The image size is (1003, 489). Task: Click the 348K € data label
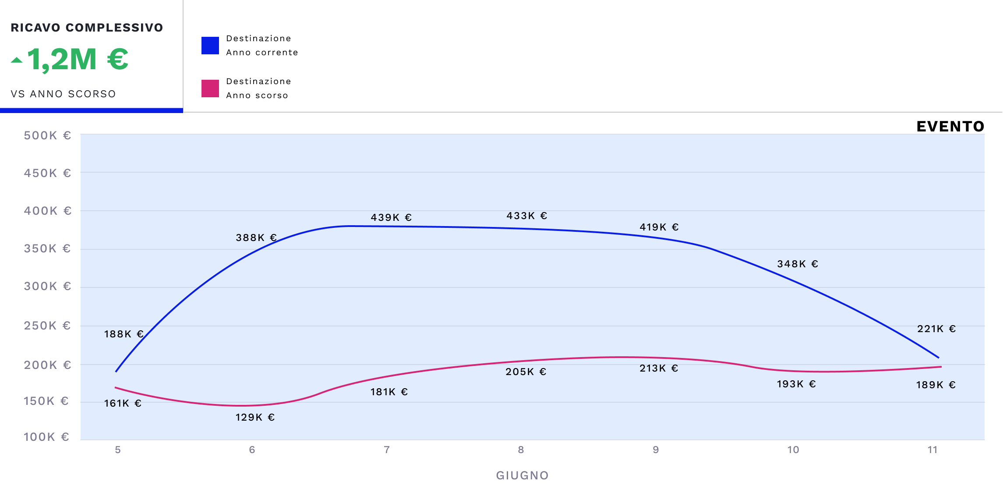tap(798, 264)
